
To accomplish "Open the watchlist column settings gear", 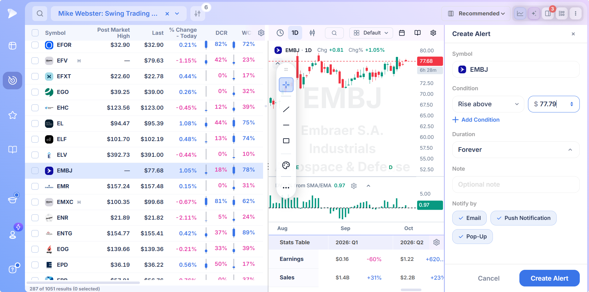I will (x=261, y=33).
